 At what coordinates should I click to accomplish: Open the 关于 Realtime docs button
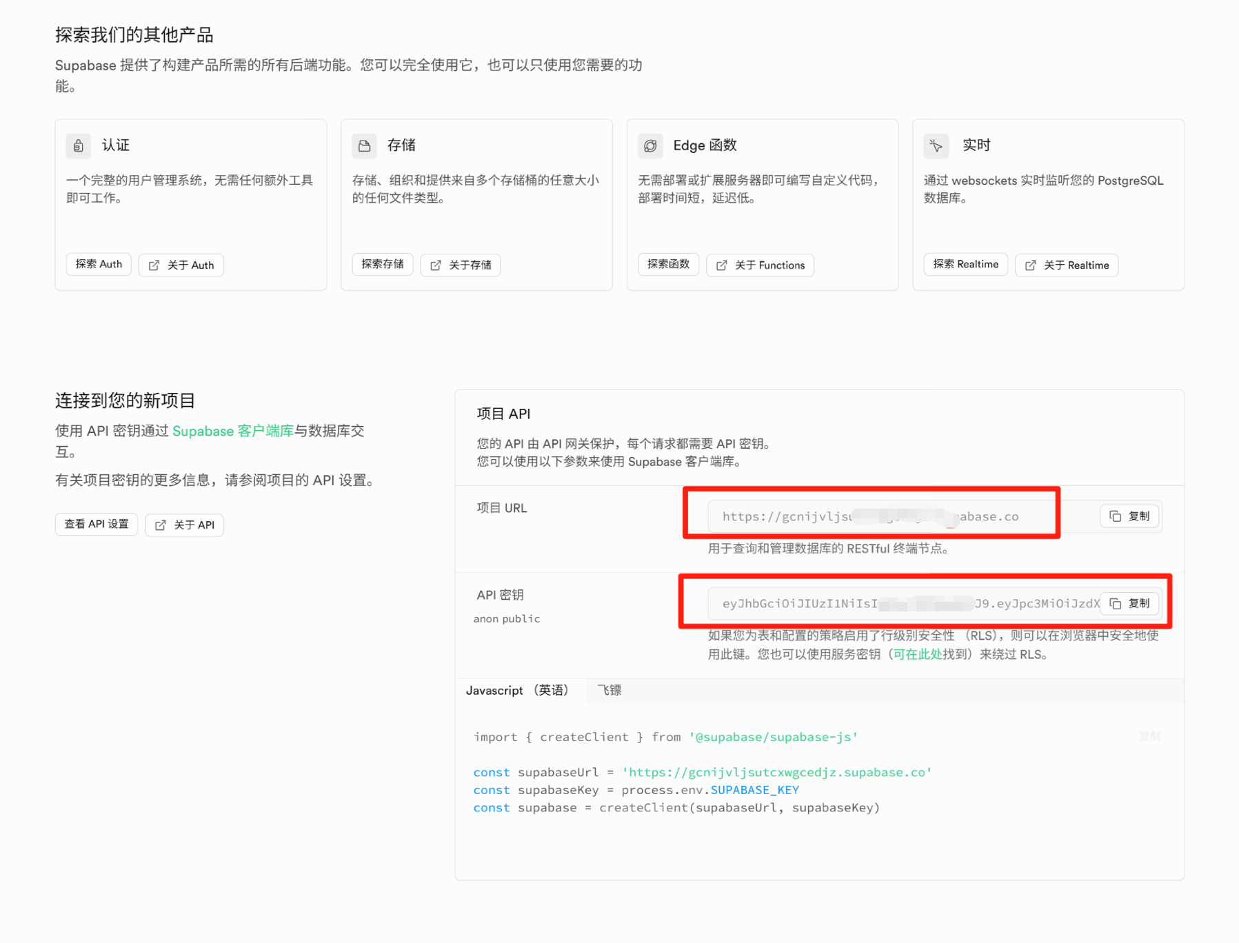(x=1067, y=265)
